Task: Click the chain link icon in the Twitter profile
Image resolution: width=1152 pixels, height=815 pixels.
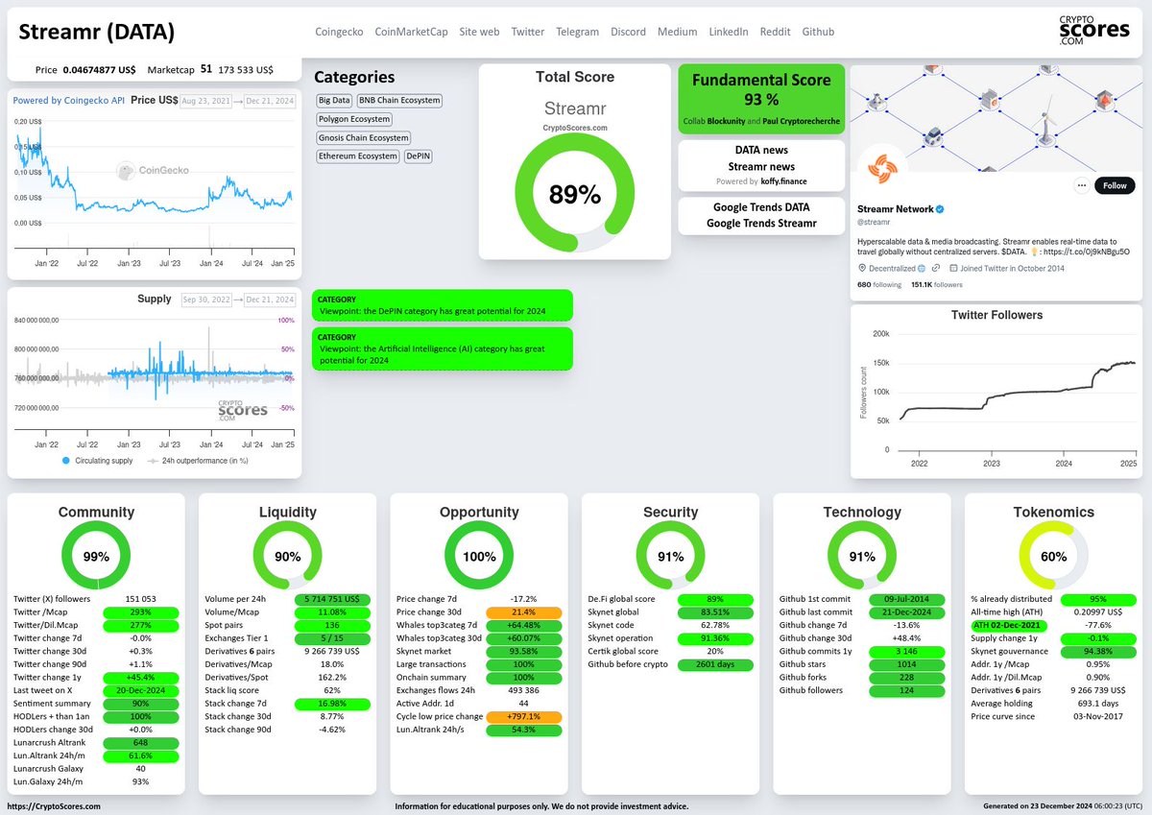Action: point(935,269)
